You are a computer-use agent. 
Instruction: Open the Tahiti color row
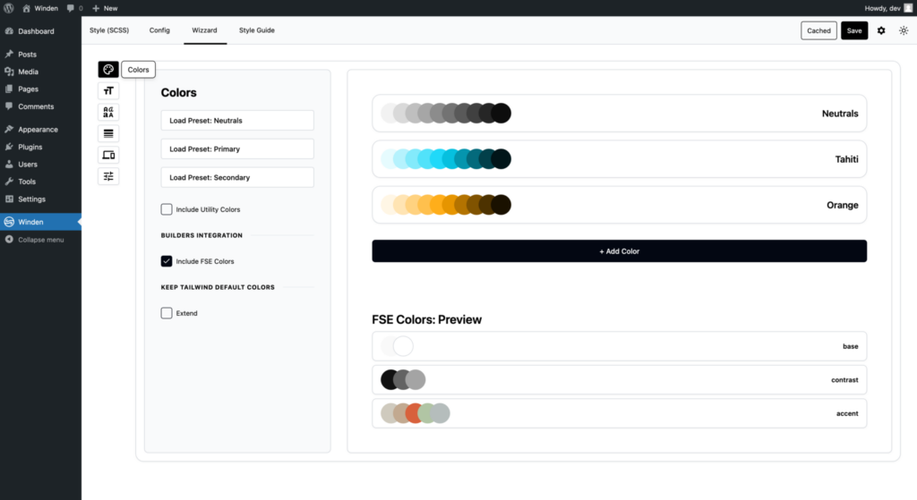pyautogui.click(x=620, y=159)
